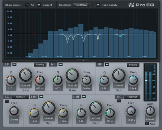Viewport: 162px width, 130px height.
Task: Toggle the MF band enable button
Action: 60,64
